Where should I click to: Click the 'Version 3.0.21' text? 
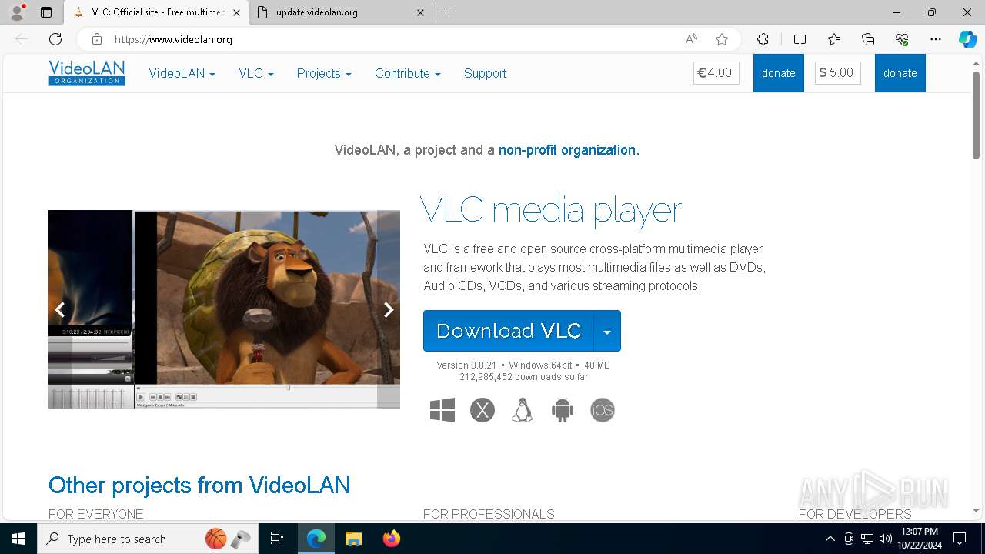466,365
